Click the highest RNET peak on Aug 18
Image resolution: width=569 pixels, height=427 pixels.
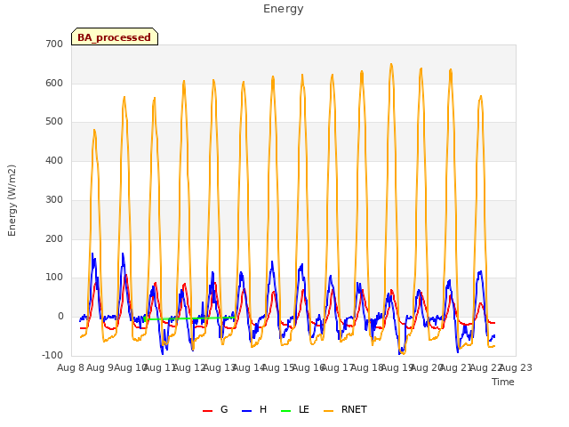pyautogui.click(x=391, y=64)
